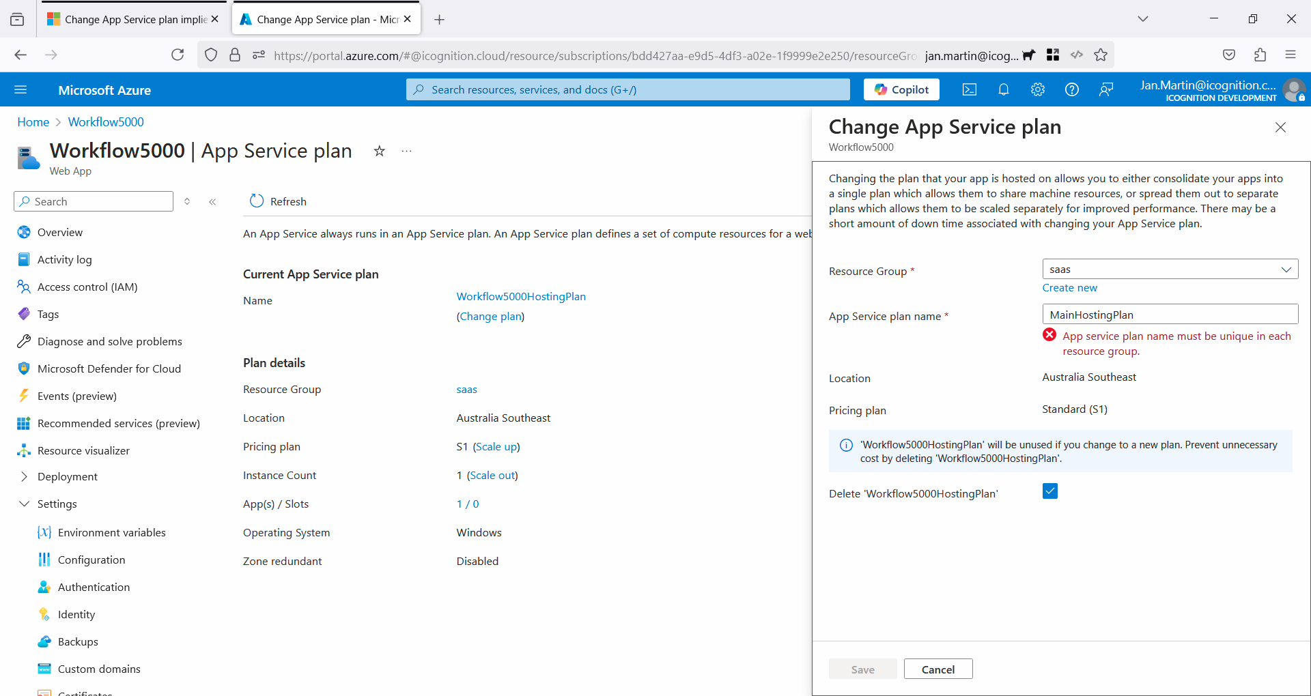This screenshot has width=1311, height=696.
Task: Open Cloud Shell from the top bar
Action: point(970,89)
